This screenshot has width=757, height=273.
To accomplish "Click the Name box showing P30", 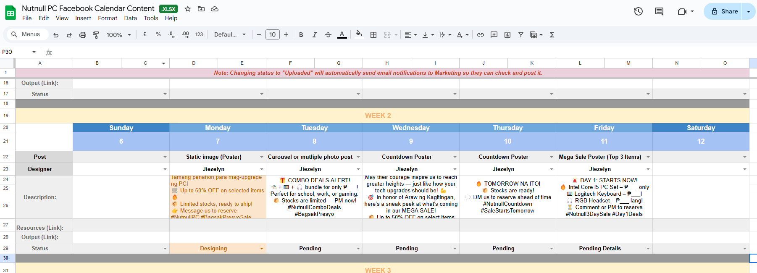I will pos(15,52).
